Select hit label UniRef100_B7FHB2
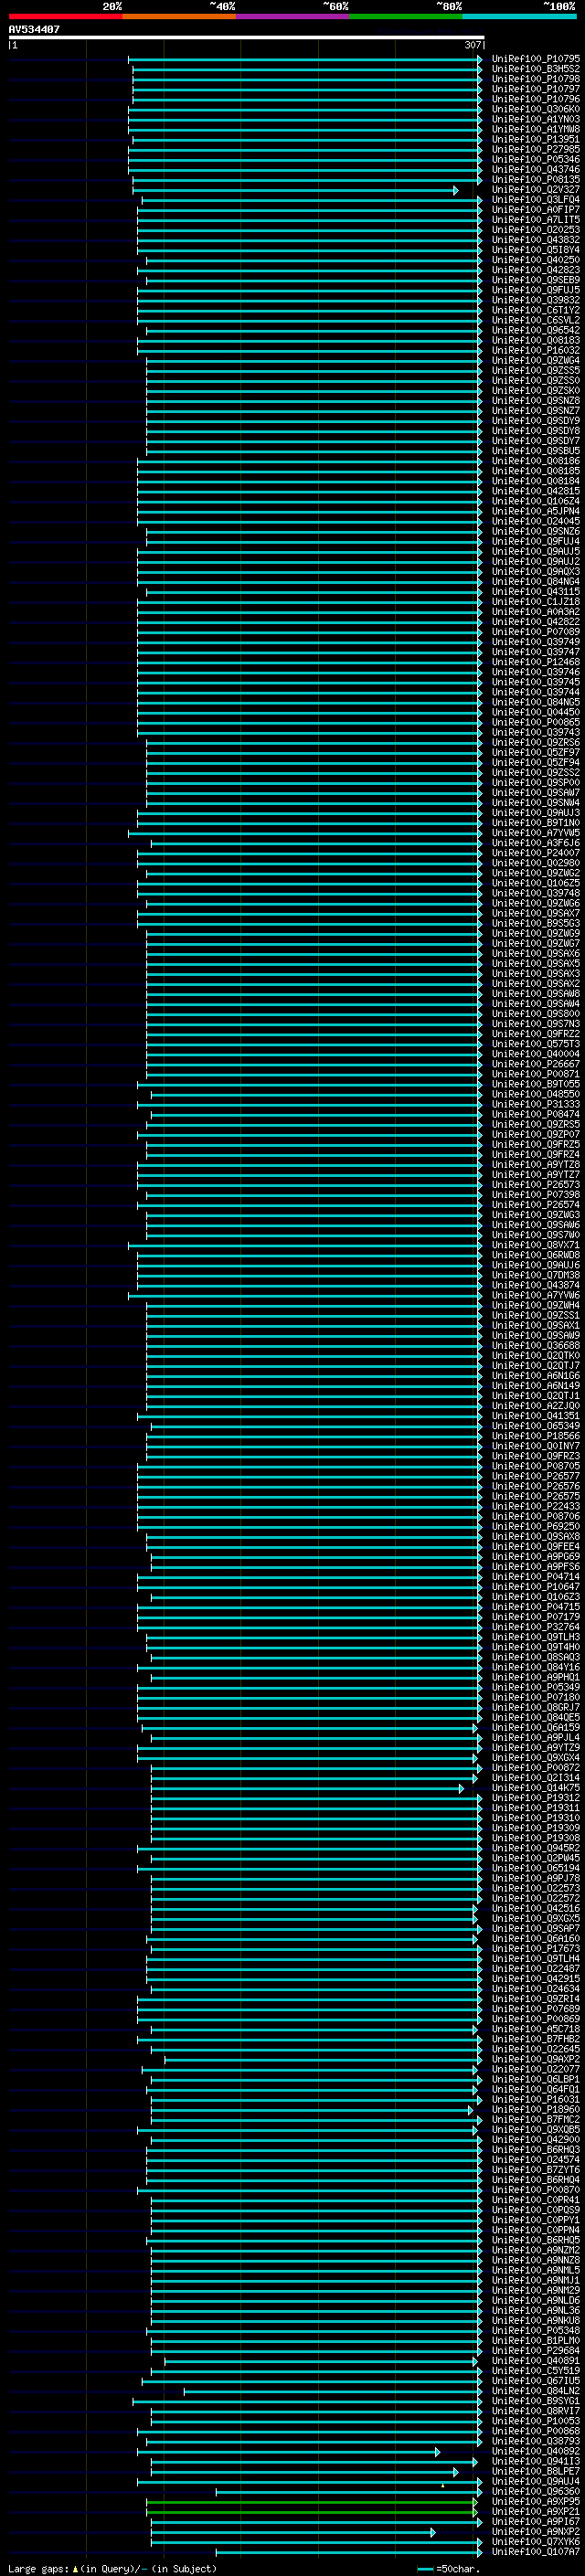Viewport: 585px width, 2576px height. pyautogui.click(x=535, y=2038)
